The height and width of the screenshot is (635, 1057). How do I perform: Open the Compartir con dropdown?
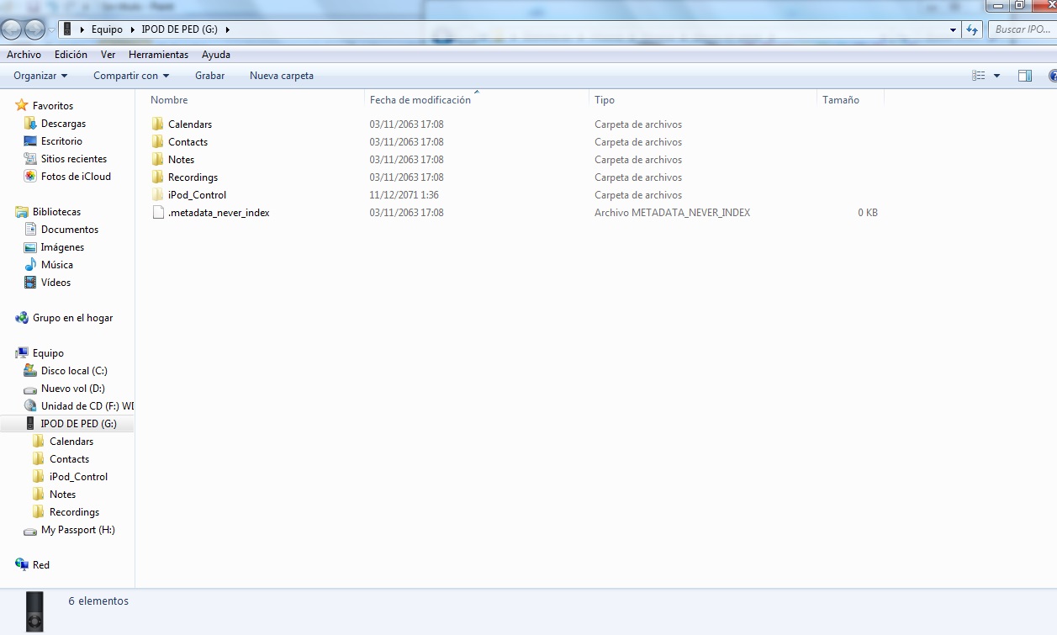[131, 76]
